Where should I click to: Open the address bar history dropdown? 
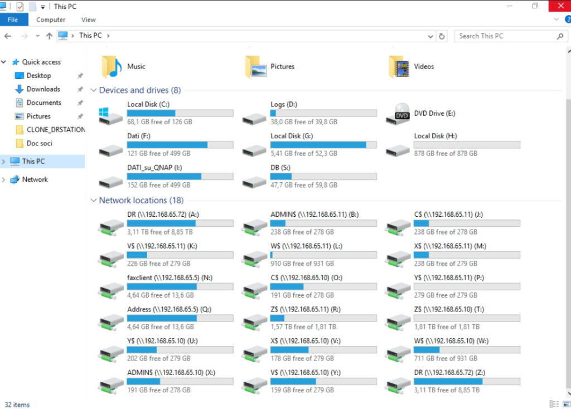coord(430,36)
